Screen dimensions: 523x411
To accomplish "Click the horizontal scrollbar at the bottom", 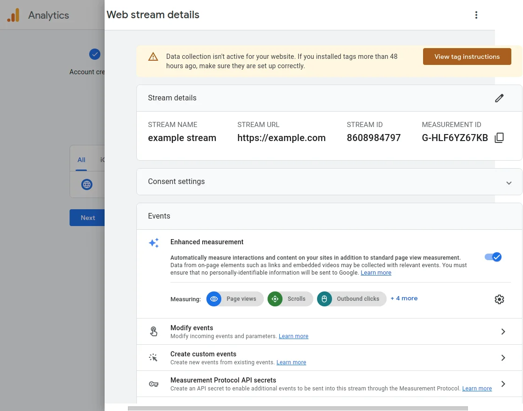I will pyautogui.click(x=297, y=408).
